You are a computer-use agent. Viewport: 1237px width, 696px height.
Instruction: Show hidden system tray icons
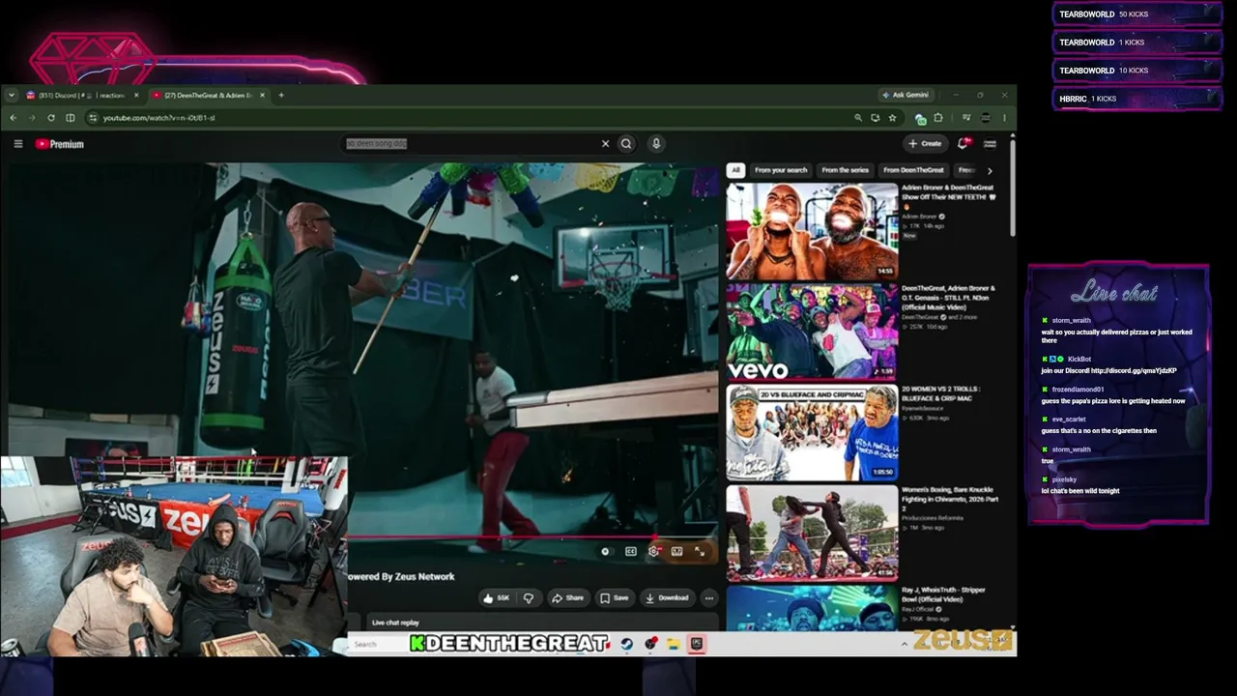click(x=905, y=644)
